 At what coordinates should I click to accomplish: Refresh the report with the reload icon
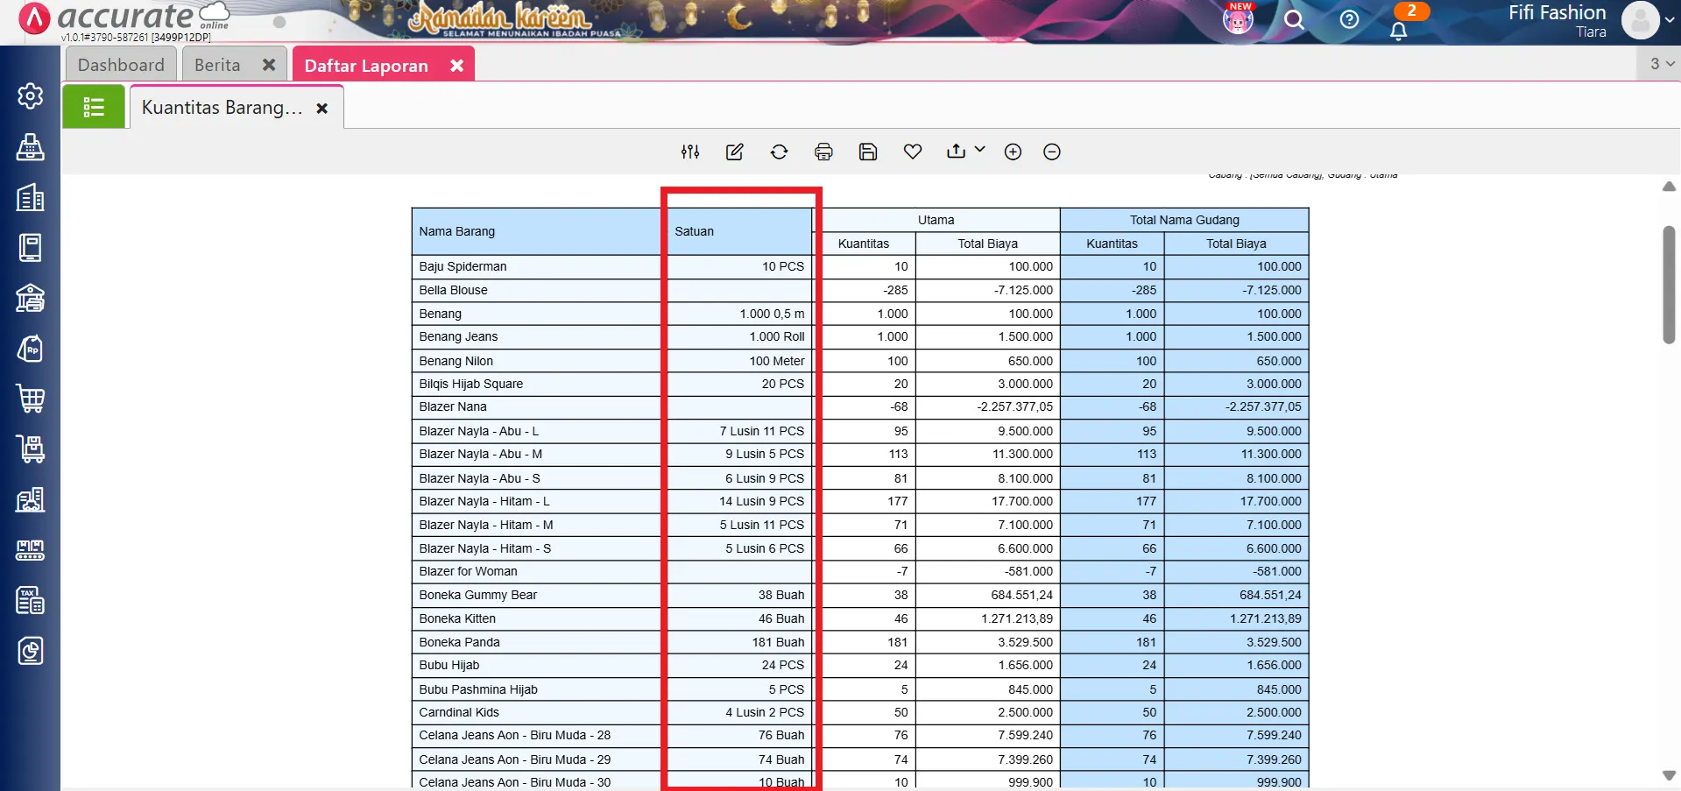click(779, 152)
